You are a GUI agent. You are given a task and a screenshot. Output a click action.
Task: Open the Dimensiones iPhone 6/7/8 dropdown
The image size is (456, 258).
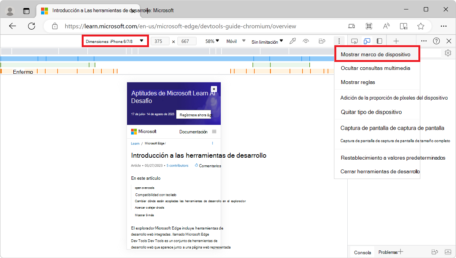(x=115, y=41)
